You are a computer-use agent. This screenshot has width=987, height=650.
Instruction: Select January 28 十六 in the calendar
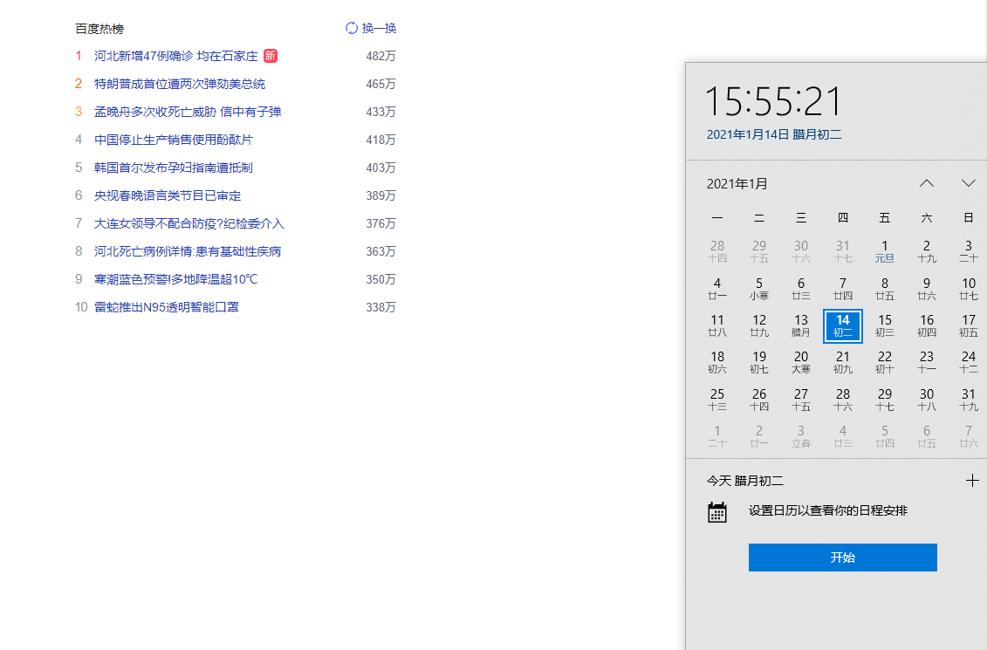click(843, 400)
